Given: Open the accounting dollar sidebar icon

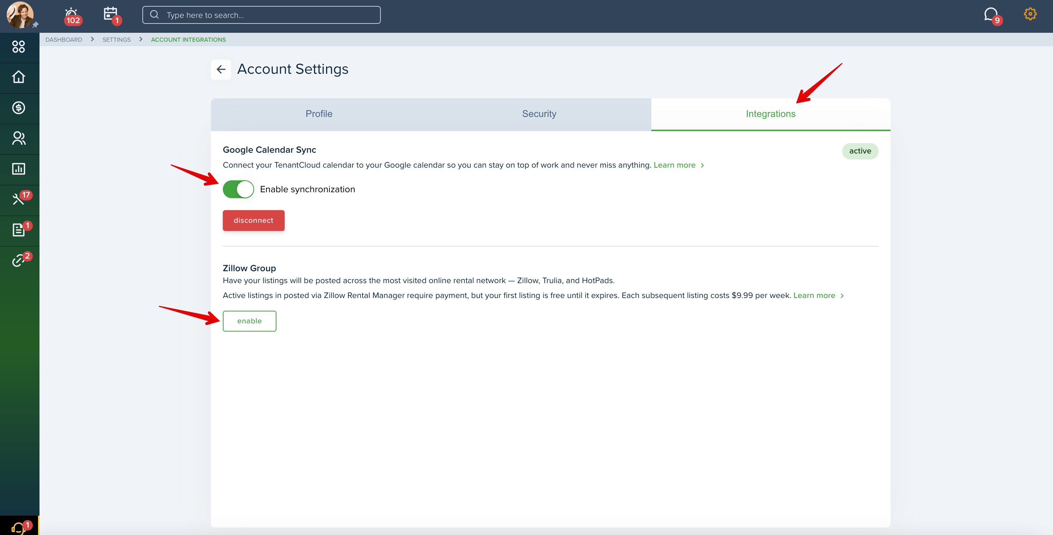Looking at the screenshot, I should (x=19, y=108).
